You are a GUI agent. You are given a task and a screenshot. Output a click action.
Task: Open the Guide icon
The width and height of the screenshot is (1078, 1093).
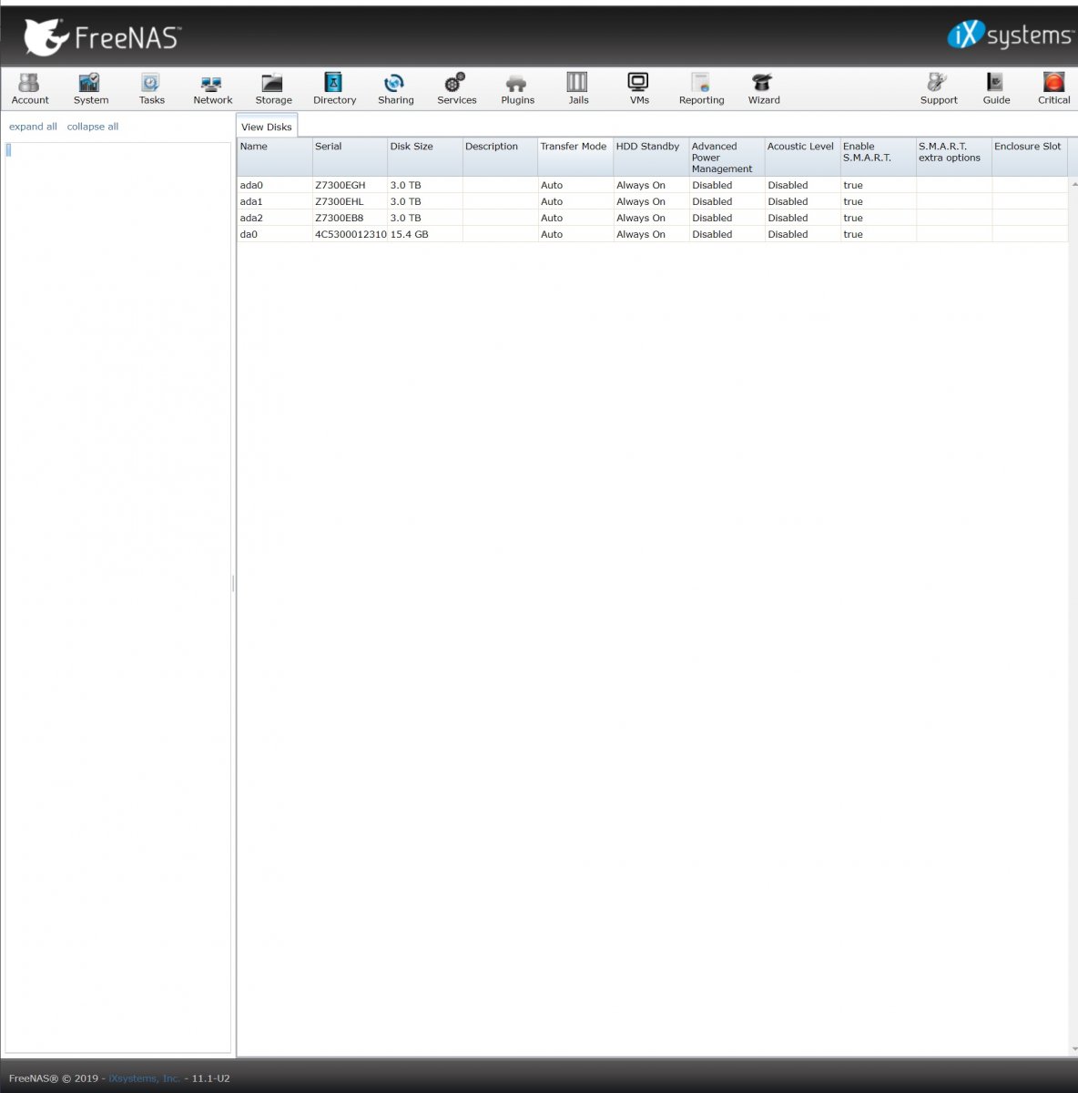tap(996, 89)
